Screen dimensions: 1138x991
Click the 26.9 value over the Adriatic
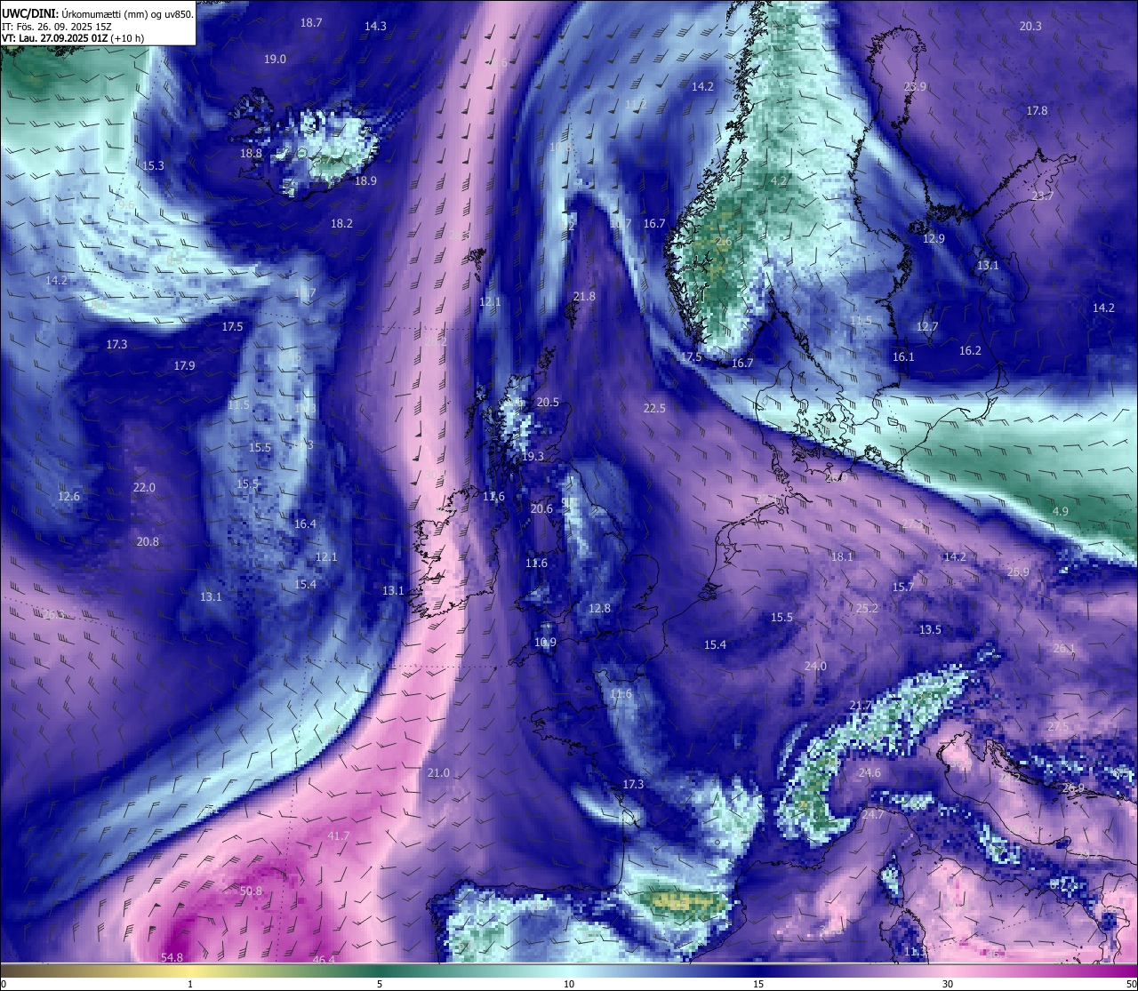click(1073, 788)
